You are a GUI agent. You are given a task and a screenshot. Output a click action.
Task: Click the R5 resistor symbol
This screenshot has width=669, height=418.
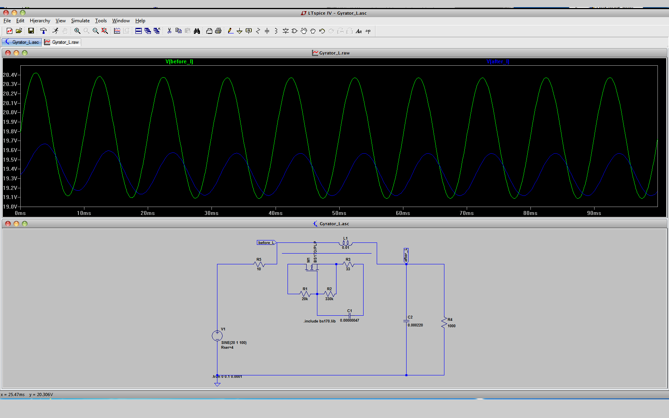(x=259, y=264)
